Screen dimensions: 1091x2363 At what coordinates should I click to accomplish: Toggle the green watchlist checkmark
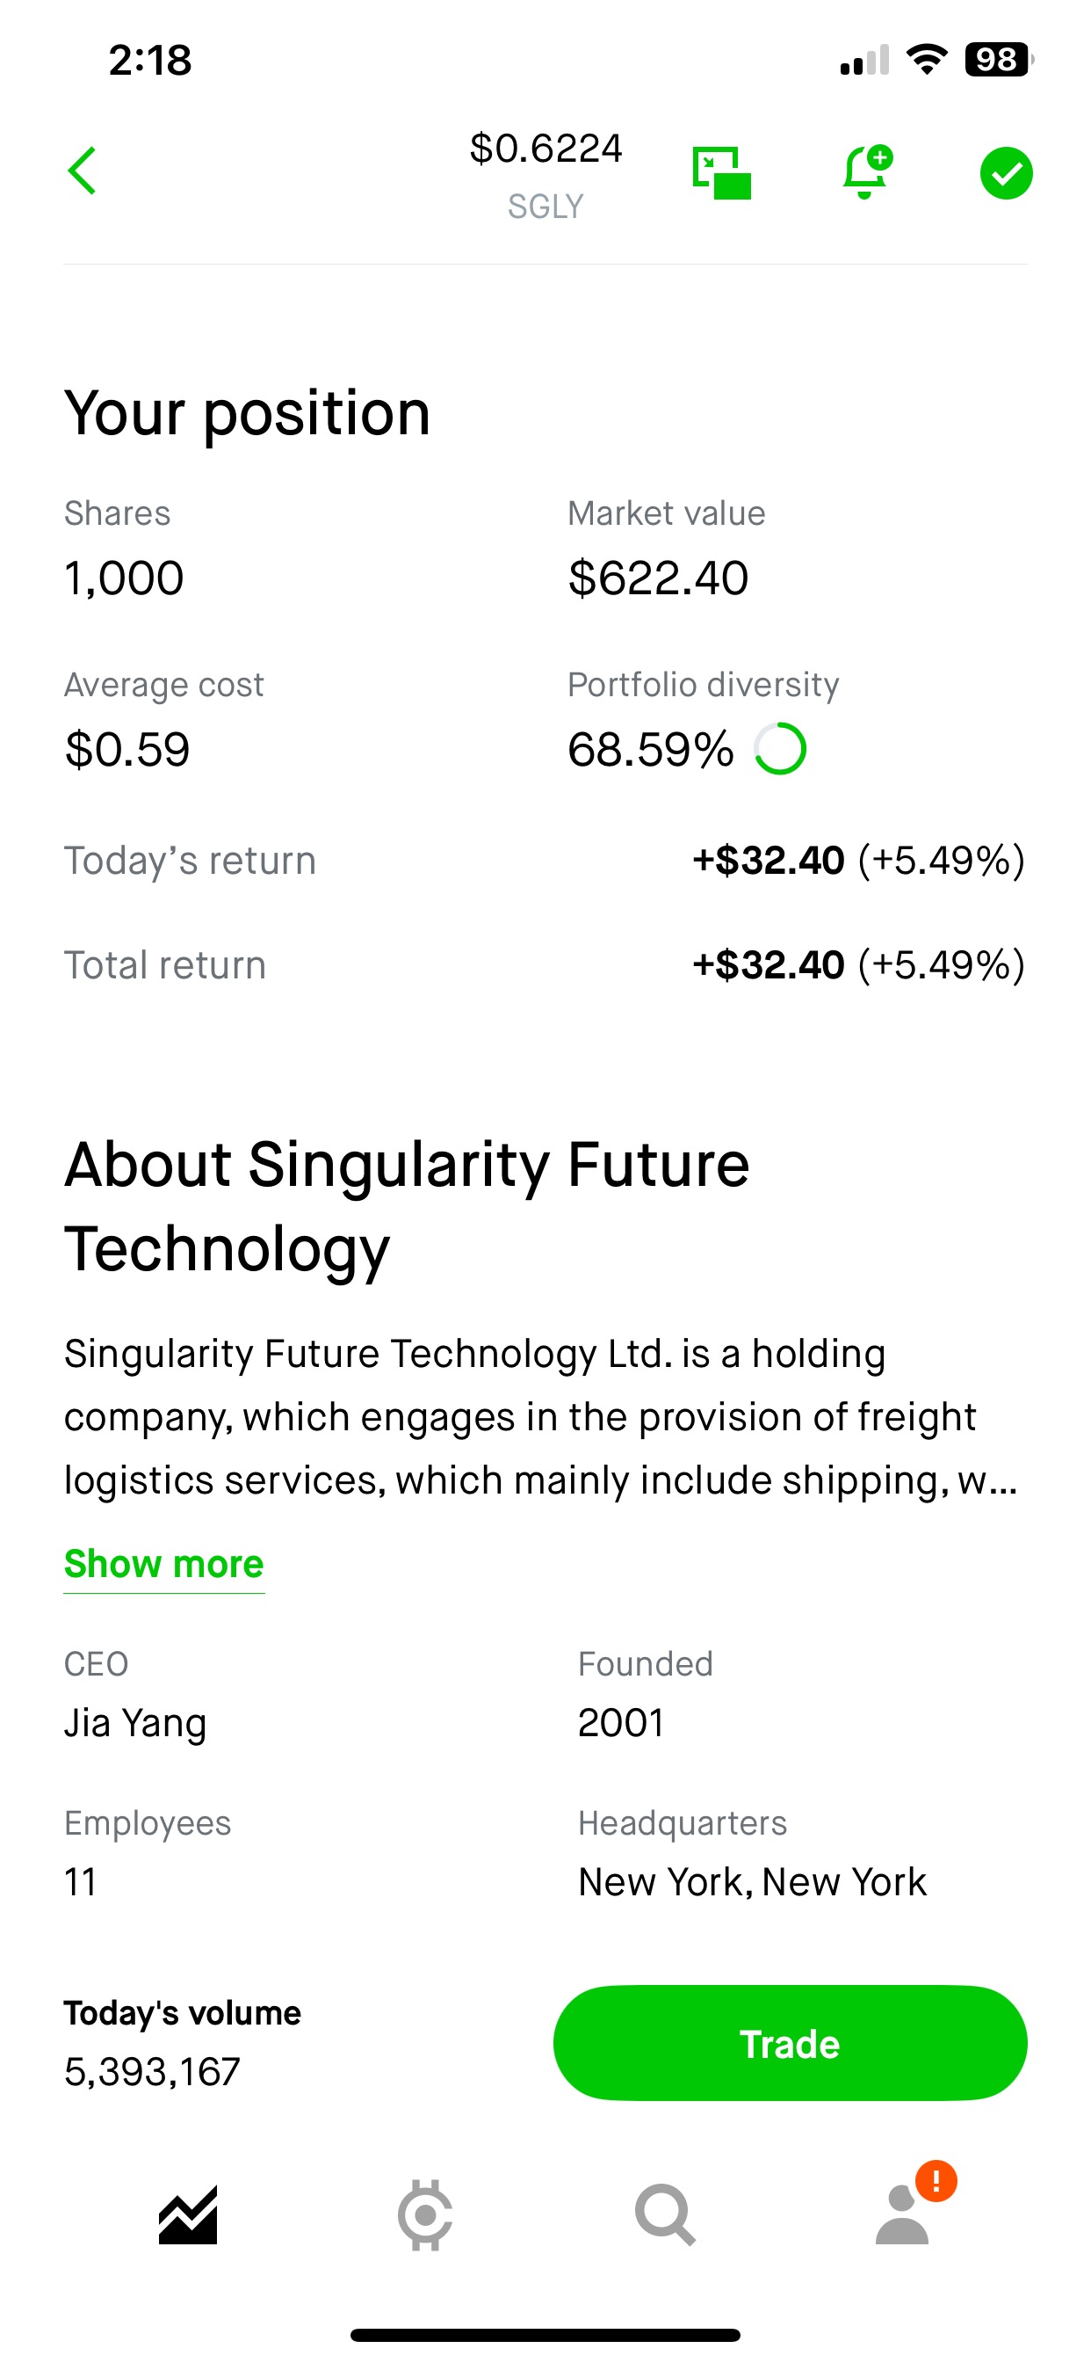click(x=1006, y=172)
